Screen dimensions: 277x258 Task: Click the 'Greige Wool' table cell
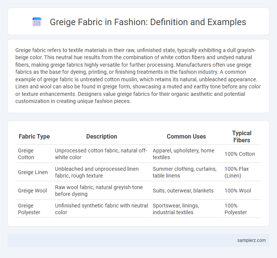coord(34,191)
